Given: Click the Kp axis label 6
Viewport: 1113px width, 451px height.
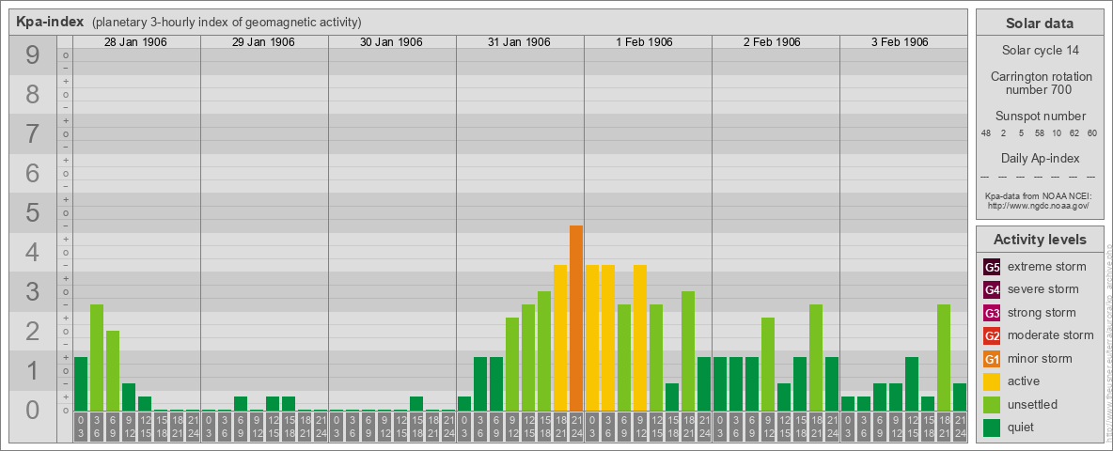Looking at the screenshot, I should tap(32, 173).
